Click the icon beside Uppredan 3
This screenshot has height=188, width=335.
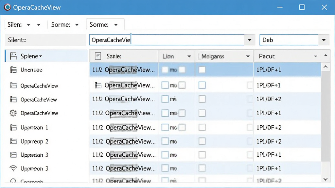click(13, 155)
